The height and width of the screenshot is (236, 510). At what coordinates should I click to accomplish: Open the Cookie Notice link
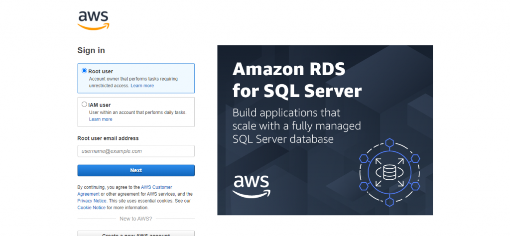pyautogui.click(x=92, y=208)
